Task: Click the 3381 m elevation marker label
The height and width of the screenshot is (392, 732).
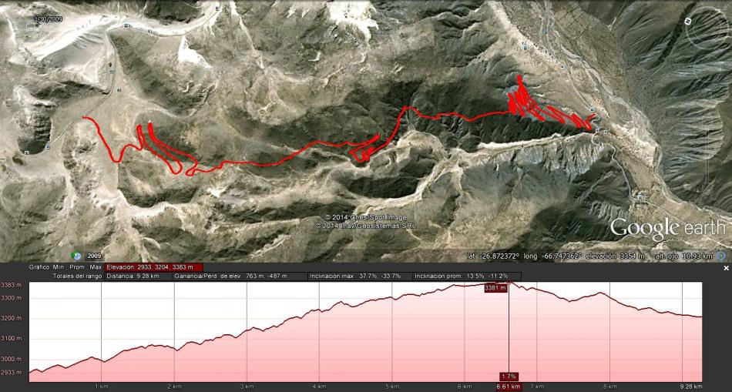Action: click(x=495, y=288)
